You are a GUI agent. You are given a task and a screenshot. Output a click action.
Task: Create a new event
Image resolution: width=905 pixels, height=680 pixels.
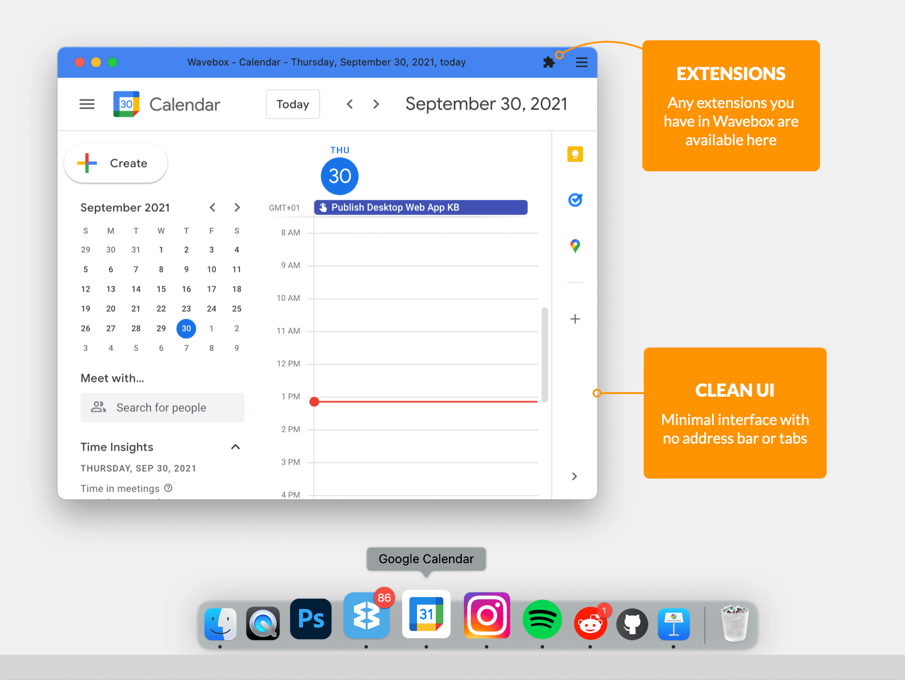116,163
